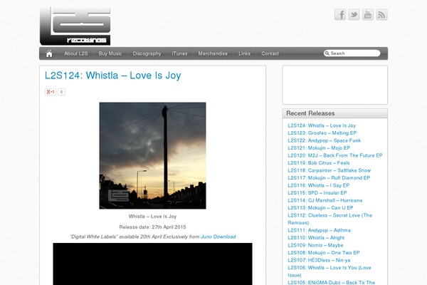Click the post title L2S124: Whistla – Love Is Joy
The image size is (427, 285).
tap(112, 76)
